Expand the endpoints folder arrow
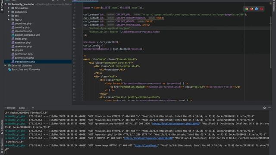Image resolution: width=276 pixels, height=155 pixels. tap(9, 12)
